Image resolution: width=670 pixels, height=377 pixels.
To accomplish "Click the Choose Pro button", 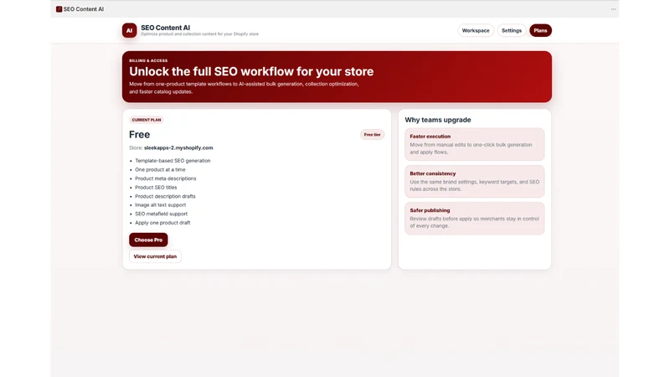I will (x=148, y=240).
